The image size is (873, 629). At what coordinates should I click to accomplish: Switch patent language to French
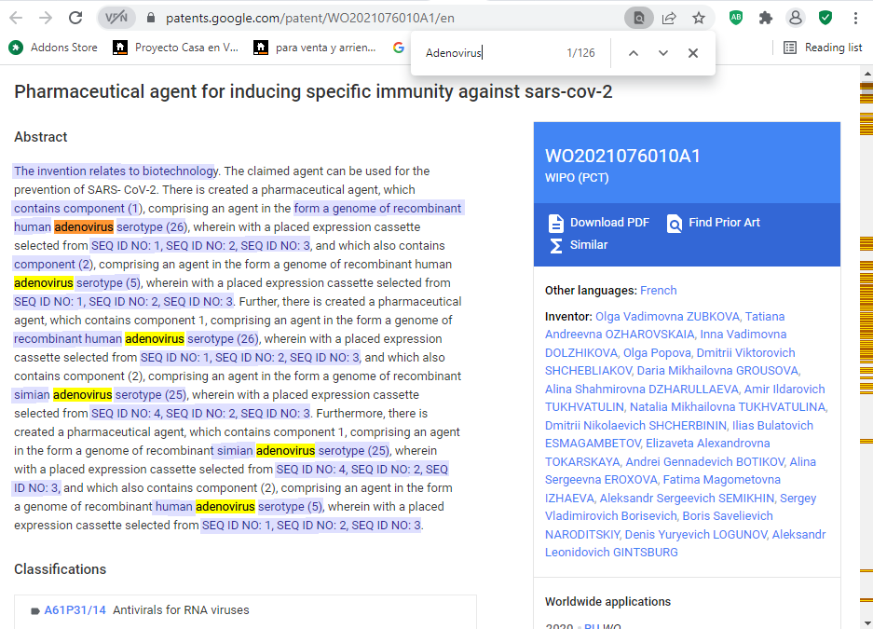[658, 291]
